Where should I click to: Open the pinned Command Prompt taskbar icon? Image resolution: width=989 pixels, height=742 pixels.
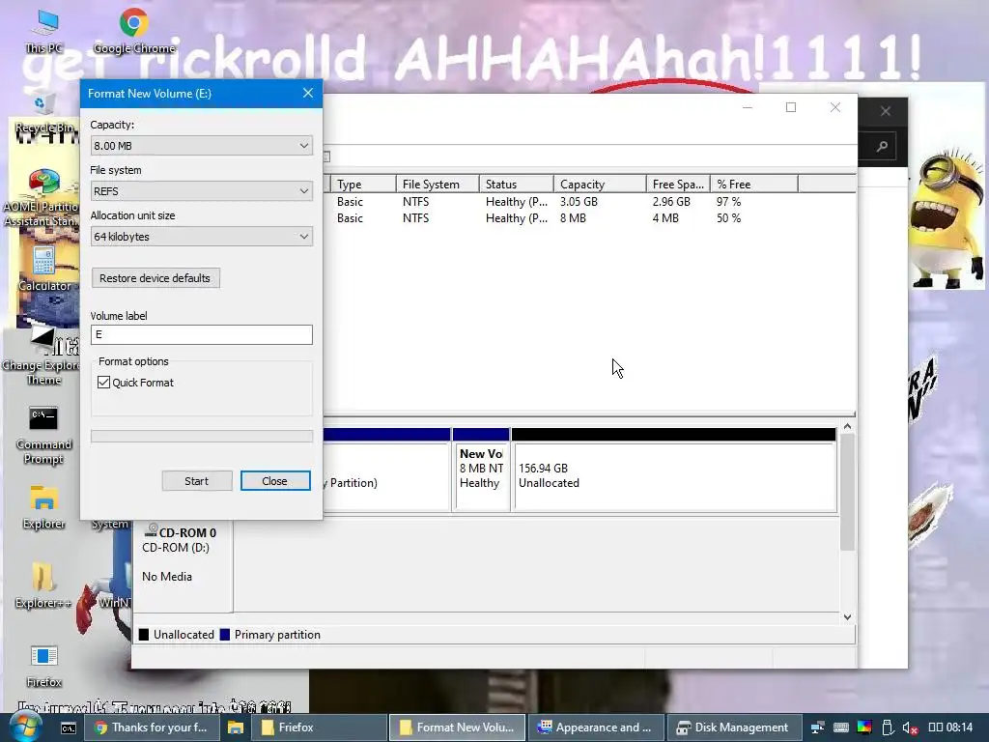[x=69, y=728]
